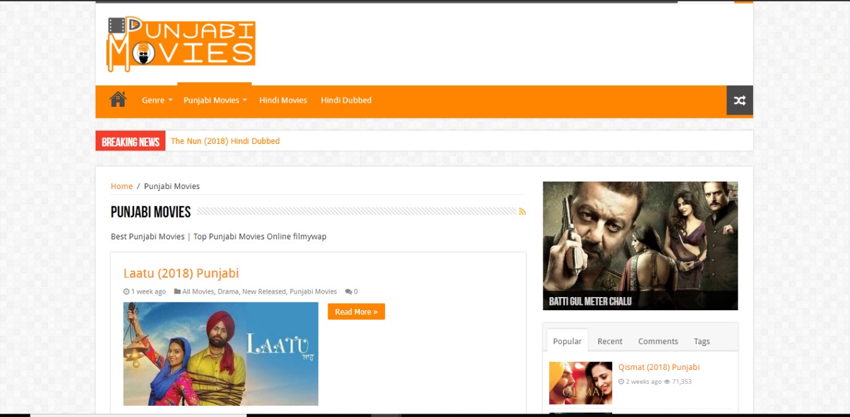
Task: Switch to the Tags tab
Action: pyautogui.click(x=702, y=341)
